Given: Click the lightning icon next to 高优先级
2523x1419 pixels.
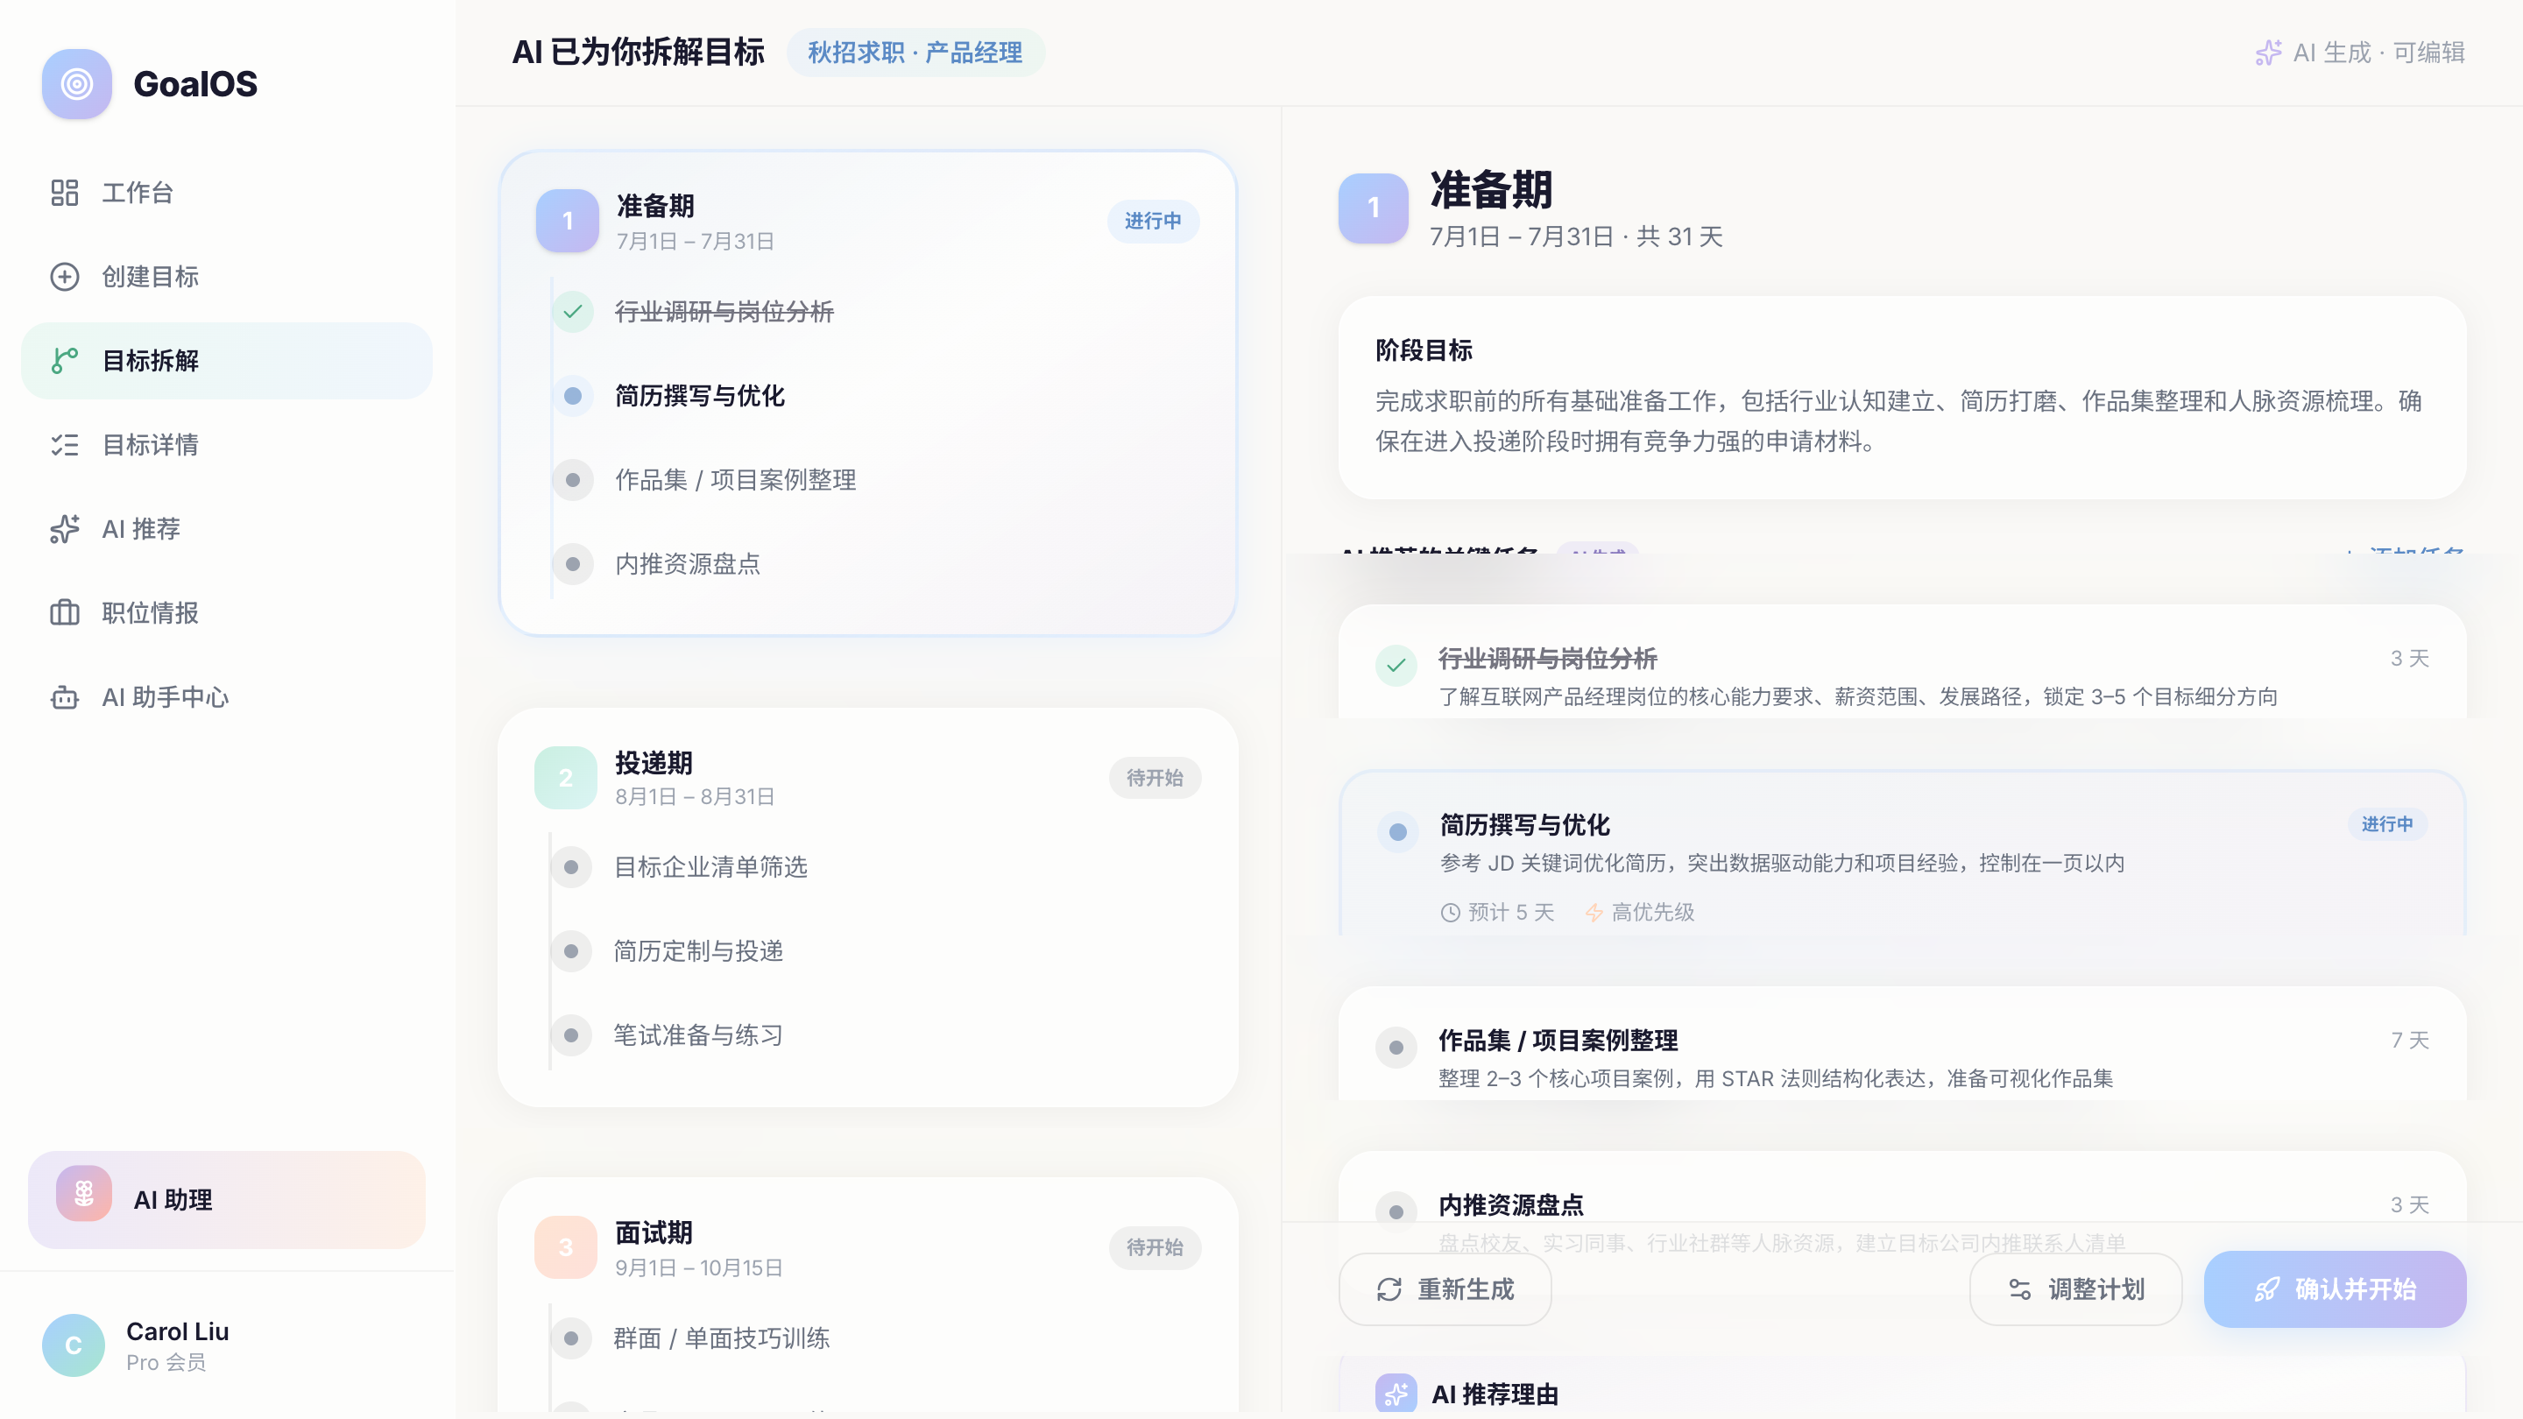Looking at the screenshot, I should coord(1594,913).
